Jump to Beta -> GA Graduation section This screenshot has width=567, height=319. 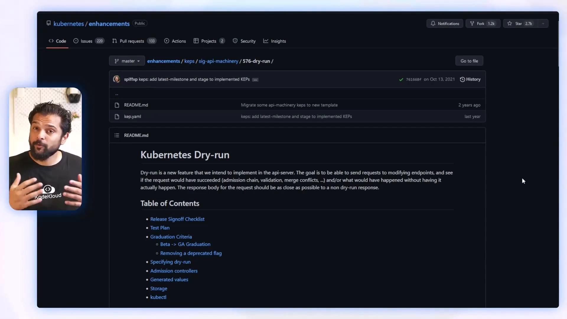(x=185, y=244)
